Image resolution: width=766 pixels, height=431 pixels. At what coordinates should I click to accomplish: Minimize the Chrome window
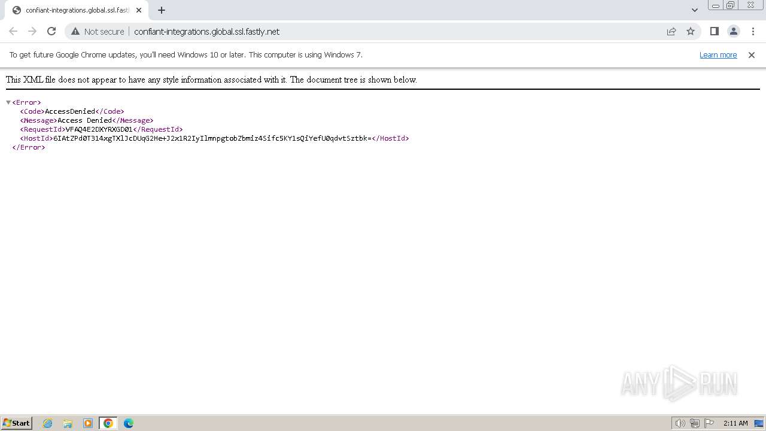tap(716, 5)
